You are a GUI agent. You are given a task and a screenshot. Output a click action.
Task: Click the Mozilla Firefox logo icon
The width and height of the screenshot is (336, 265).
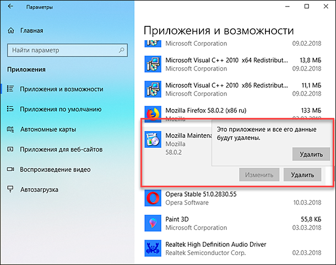coord(153,113)
